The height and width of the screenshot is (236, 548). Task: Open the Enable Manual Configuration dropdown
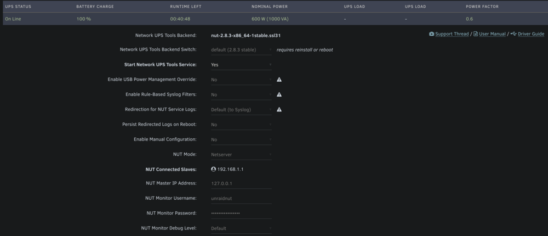[x=241, y=140]
